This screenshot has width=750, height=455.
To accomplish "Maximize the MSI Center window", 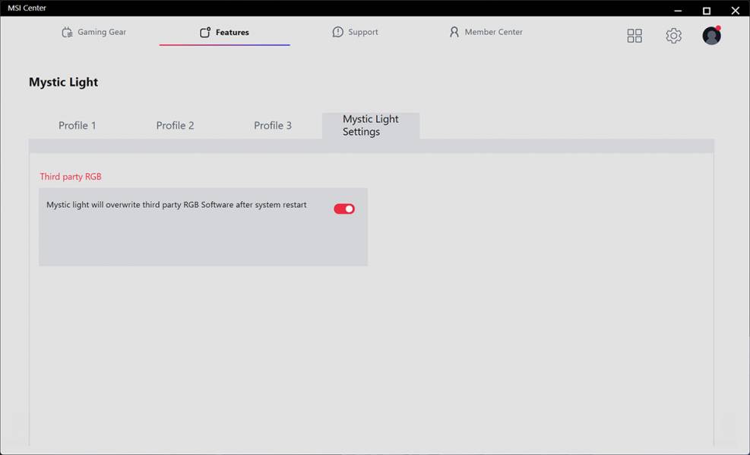I will 706,10.
